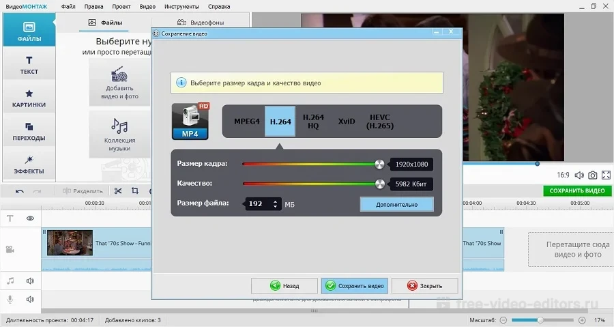Click the preview volume speaker icon
Screen dimensions: 614x327
579,175
